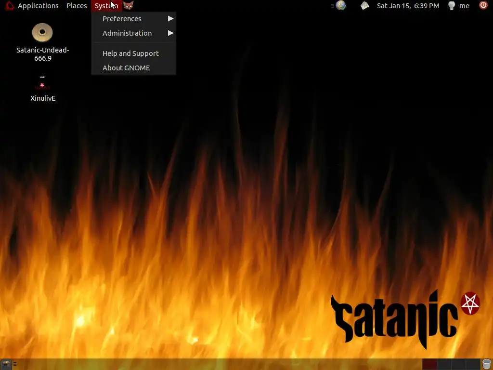Open the 'me' user menu

[x=464, y=6]
